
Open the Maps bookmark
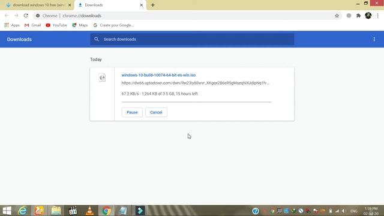click(80, 25)
